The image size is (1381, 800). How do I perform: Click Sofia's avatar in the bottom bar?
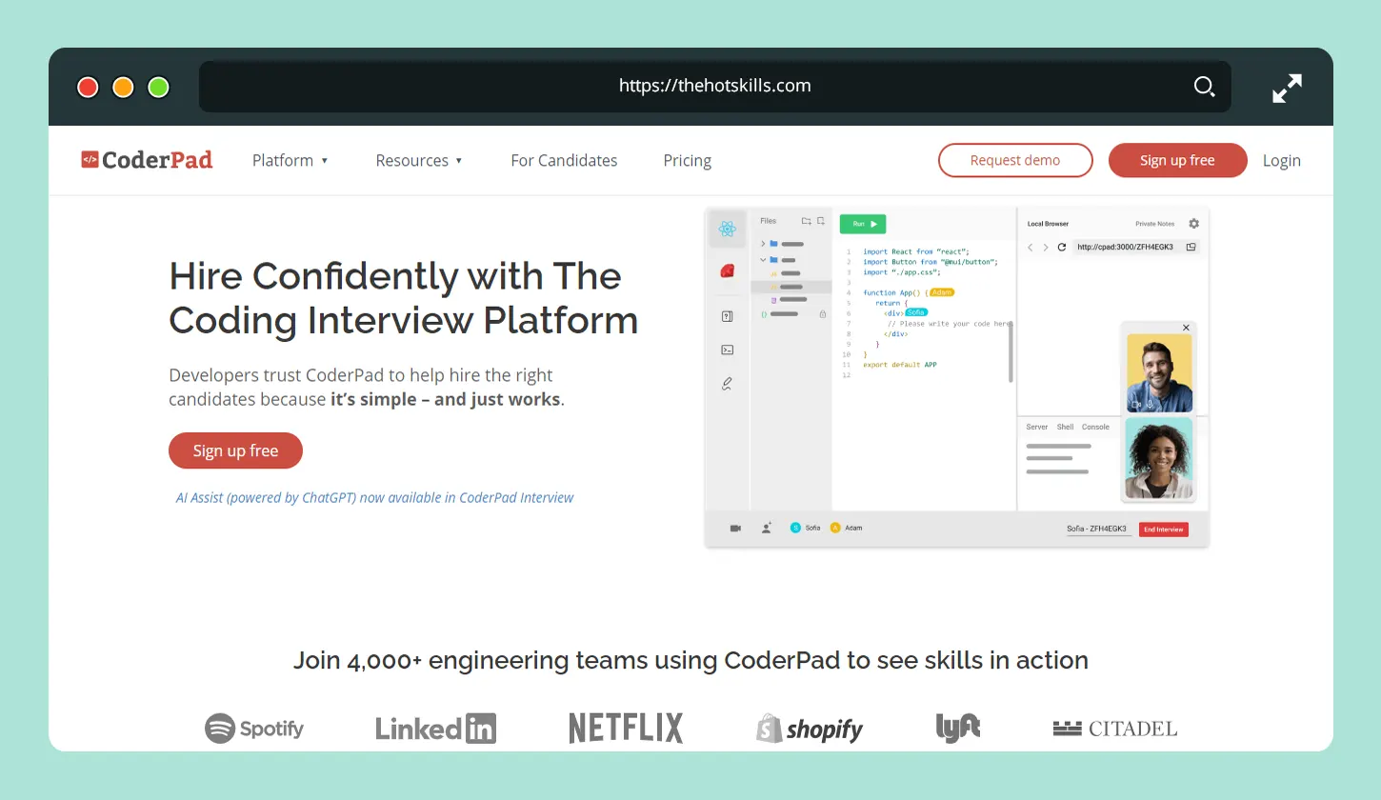point(795,528)
